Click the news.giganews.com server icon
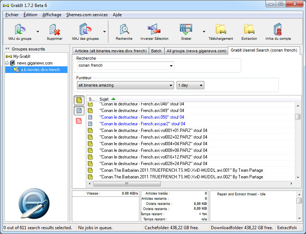 (13, 63)
